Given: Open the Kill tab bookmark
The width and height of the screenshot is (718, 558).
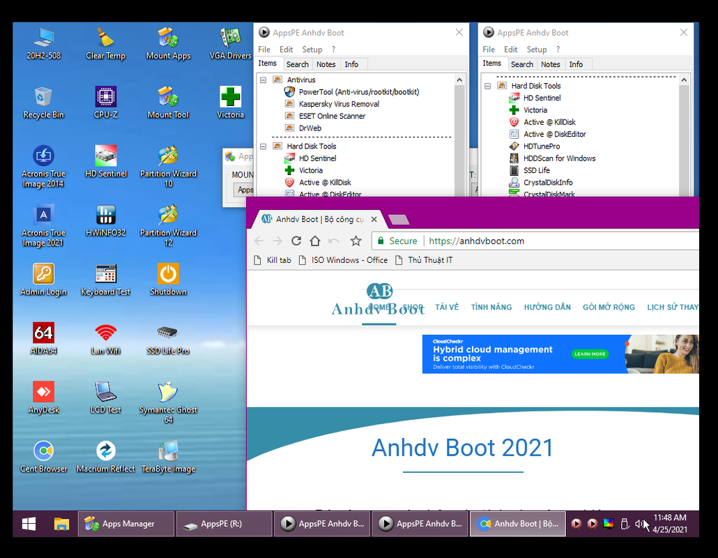Looking at the screenshot, I should click(x=273, y=260).
